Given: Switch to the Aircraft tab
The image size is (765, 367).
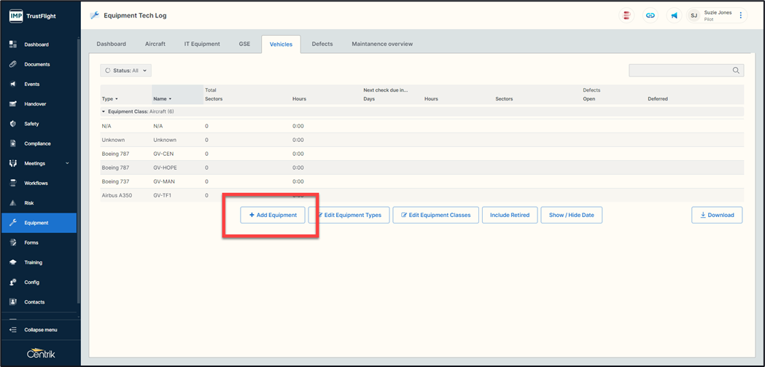Looking at the screenshot, I should point(155,44).
